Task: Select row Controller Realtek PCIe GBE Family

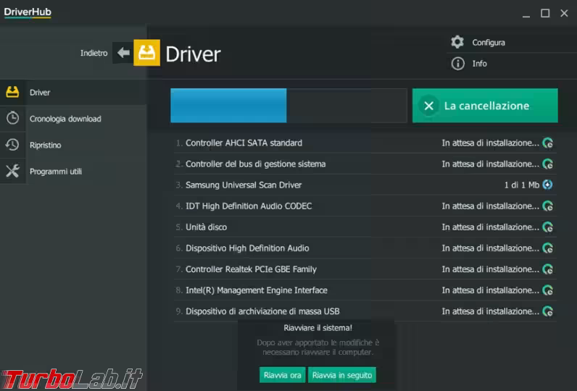Action: pyautogui.click(x=365, y=269)
